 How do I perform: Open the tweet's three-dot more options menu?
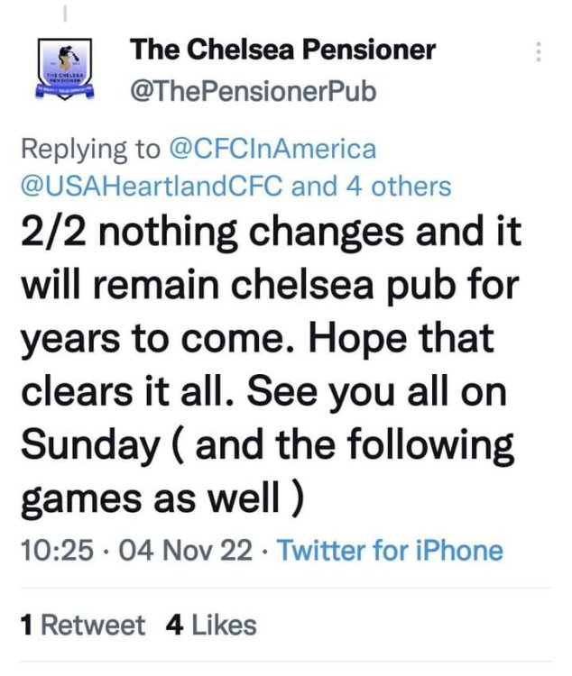pos(538,51)
